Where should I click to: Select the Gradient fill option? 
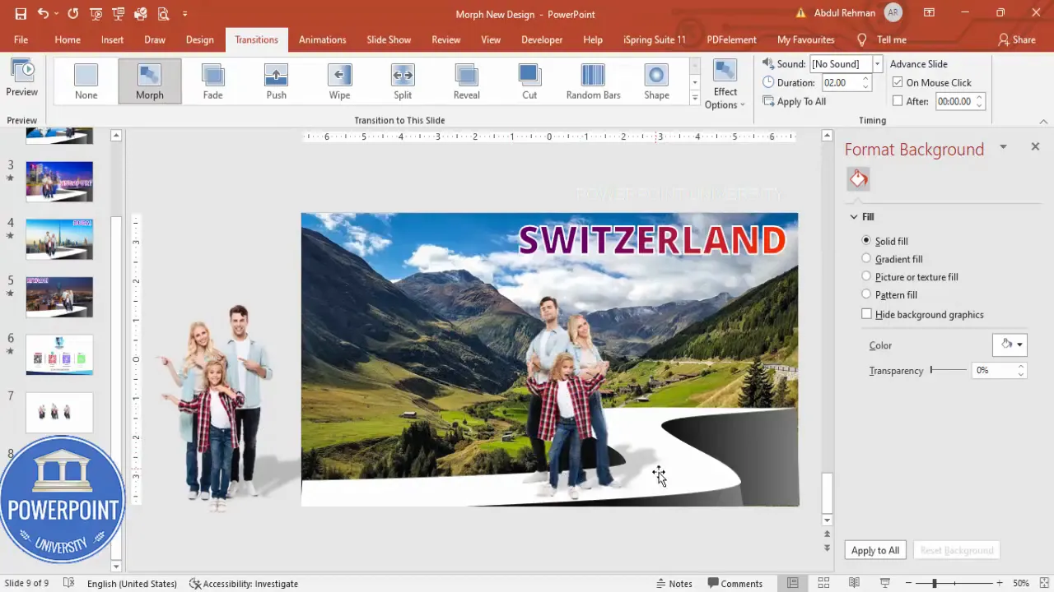pos(866,259)
